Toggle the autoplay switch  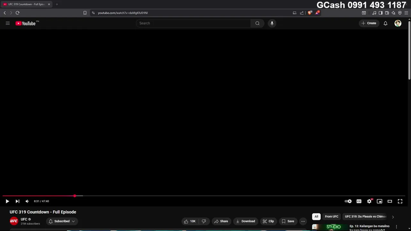pos(348,201)
